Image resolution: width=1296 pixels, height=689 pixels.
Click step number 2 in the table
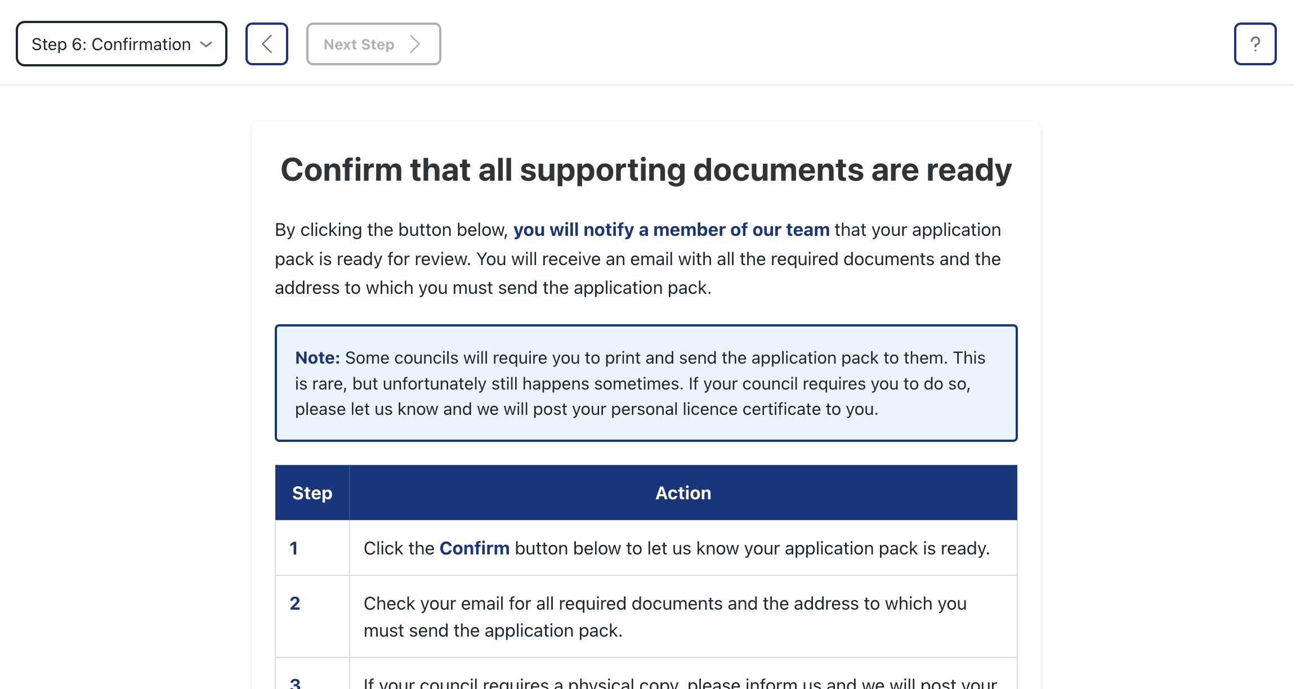tap(294, 603)
